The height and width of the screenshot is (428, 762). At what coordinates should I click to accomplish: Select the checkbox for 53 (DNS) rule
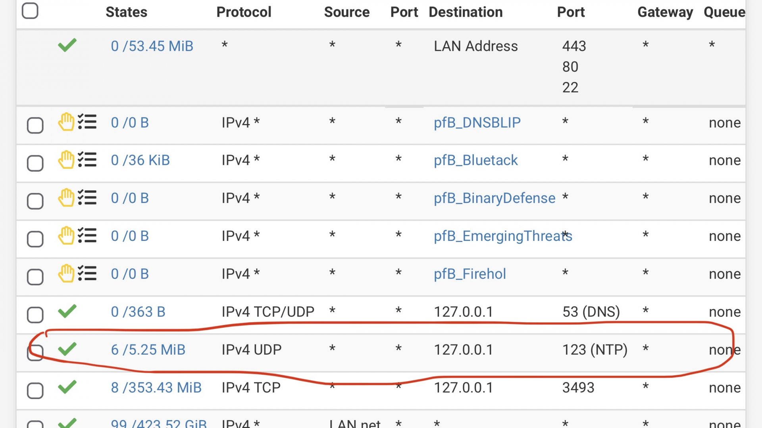tap(35, 315)
